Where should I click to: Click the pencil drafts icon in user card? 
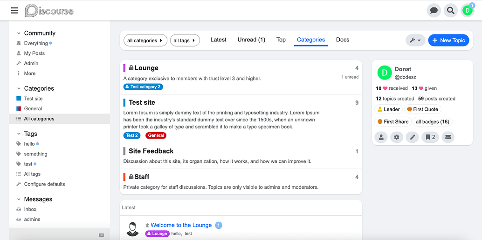coord(412,137)
